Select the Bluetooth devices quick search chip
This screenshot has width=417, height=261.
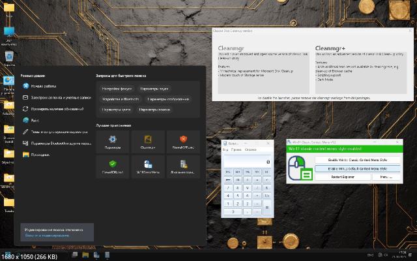point(121,99)
